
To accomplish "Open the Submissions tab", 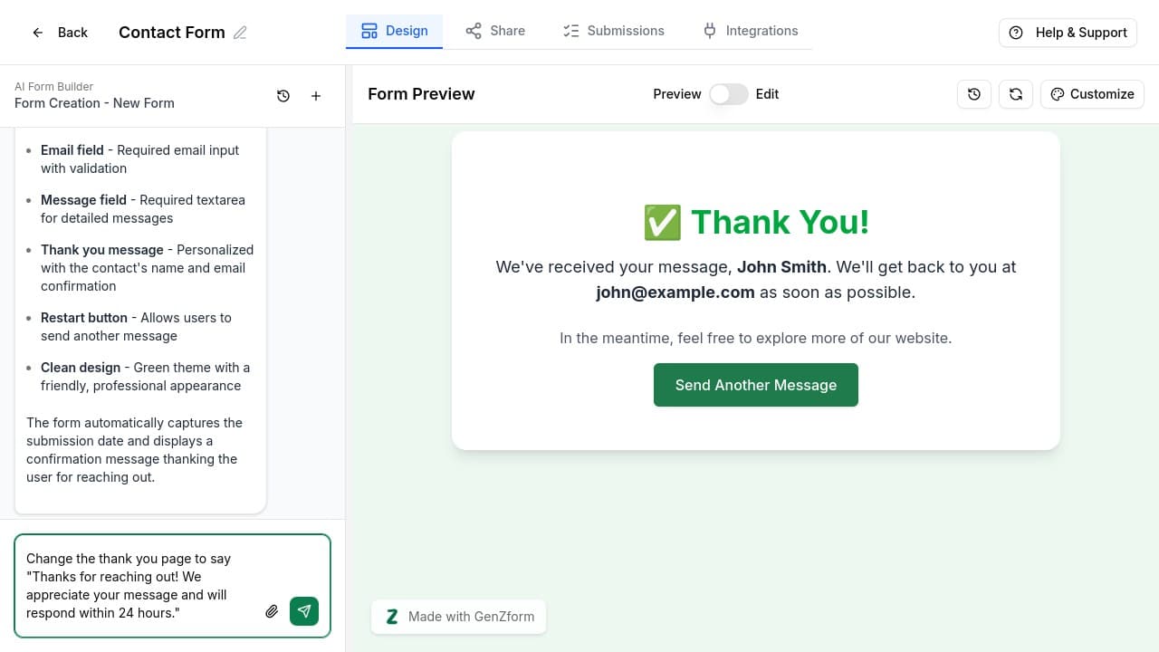I will tap(613, 30).
